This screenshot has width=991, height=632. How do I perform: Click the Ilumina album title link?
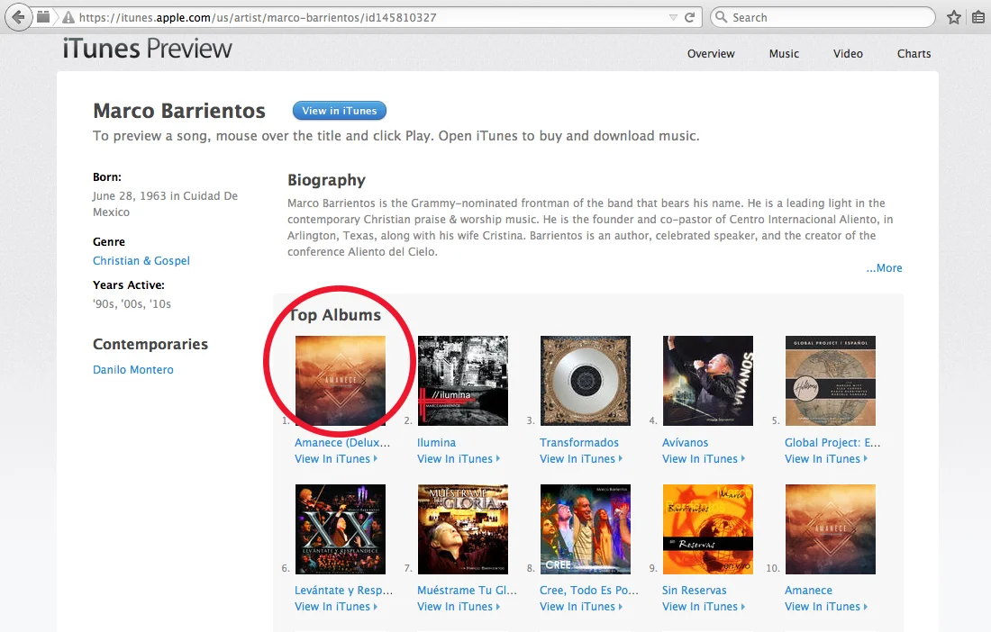(436, 443)
